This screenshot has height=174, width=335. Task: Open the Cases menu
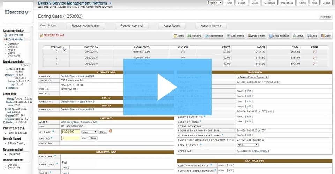click(255, 2)
